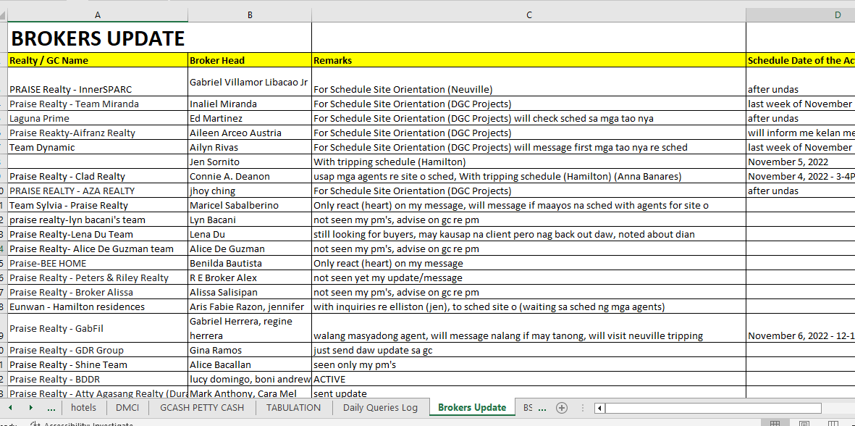Select the R E Broker Alex cell
Image resolution: width=855 pixels, height=426 pixels.
click(x=250, y=277)
